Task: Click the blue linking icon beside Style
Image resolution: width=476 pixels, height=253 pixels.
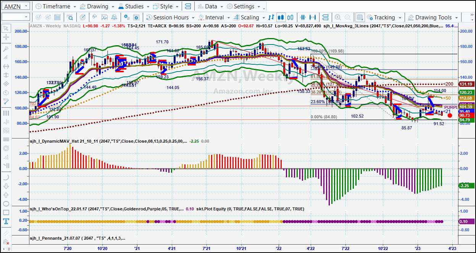Action: [187, 6]
